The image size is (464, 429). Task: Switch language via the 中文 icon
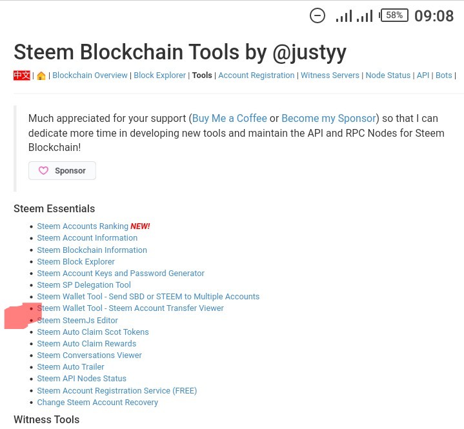(x=22, y=75)
